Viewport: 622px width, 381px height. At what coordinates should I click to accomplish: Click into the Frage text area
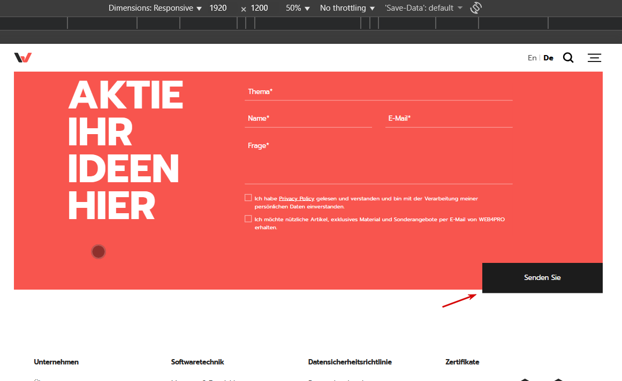[x=378, y=161]
